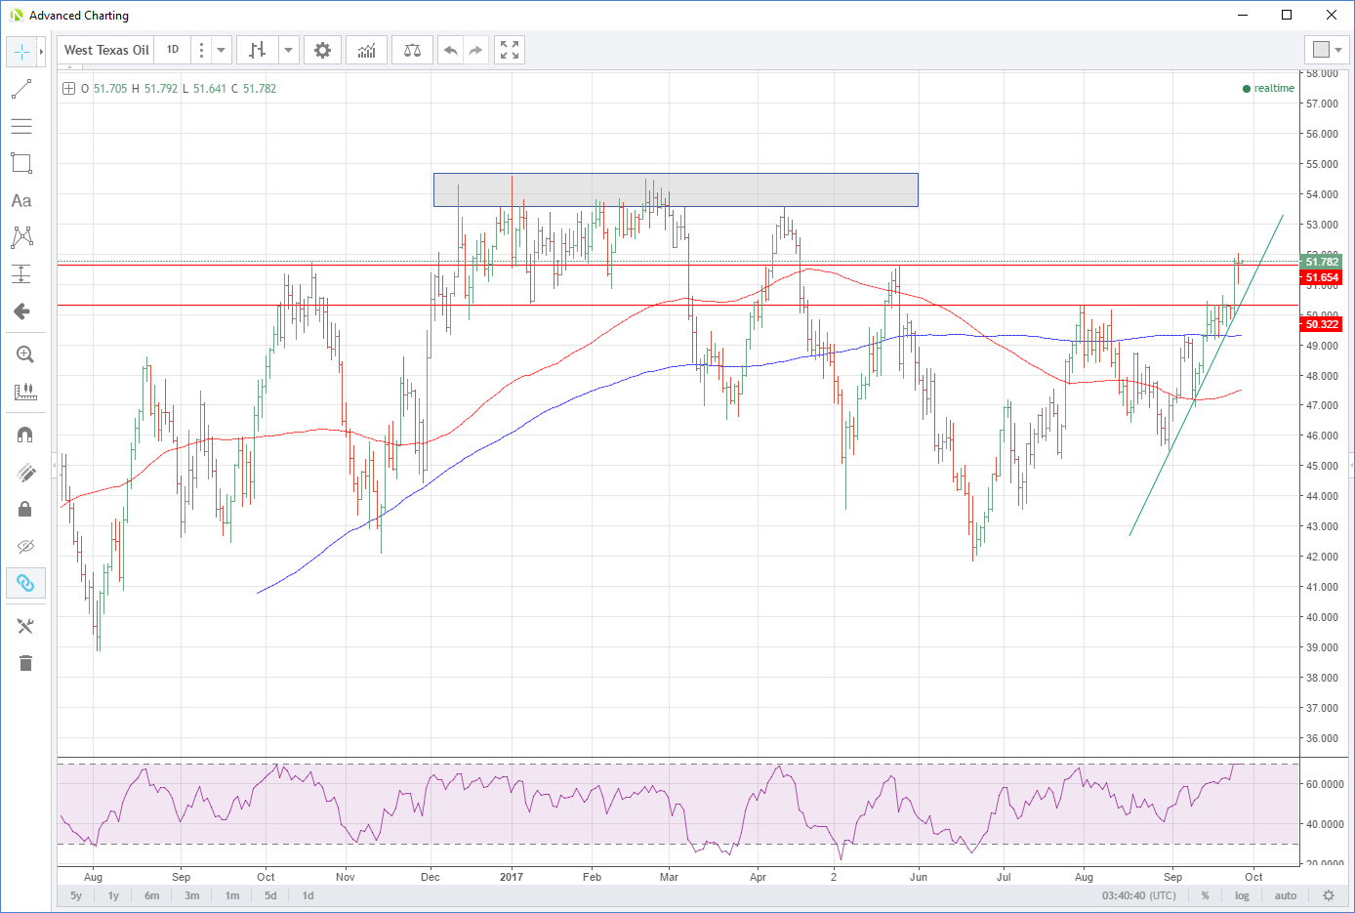This screenshot has width=1355, height=913.
Task: Click the realtime status indicator
Action: point(1268,88)
